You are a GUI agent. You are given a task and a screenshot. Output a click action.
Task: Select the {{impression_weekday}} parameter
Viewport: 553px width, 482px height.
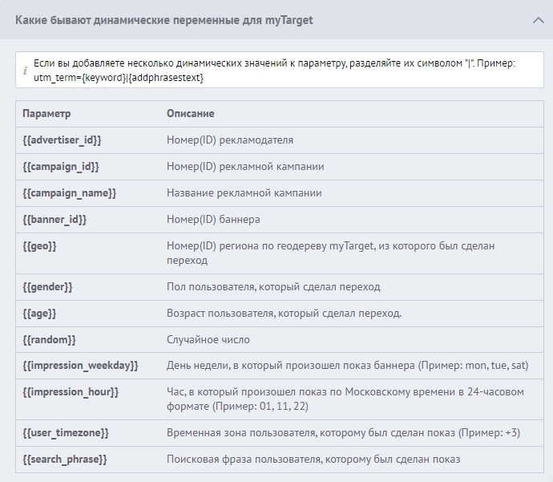click(80, 366)
